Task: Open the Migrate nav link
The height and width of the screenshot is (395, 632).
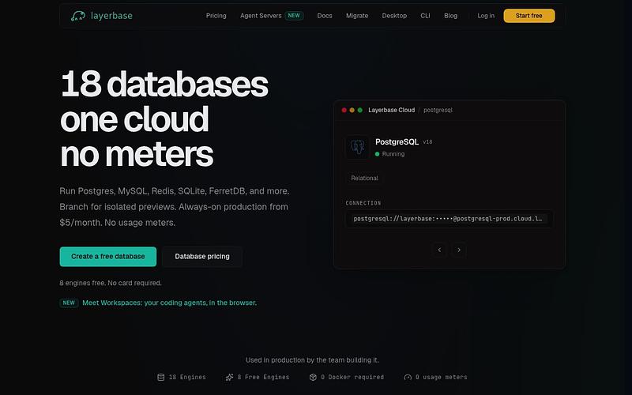Action: [x=357, y=16]
